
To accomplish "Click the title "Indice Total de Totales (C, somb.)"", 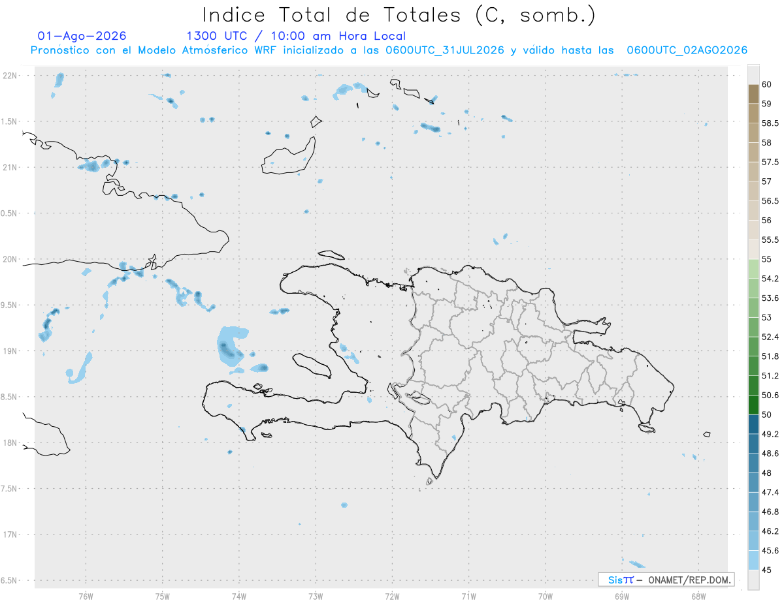I will tap(399, 15).
